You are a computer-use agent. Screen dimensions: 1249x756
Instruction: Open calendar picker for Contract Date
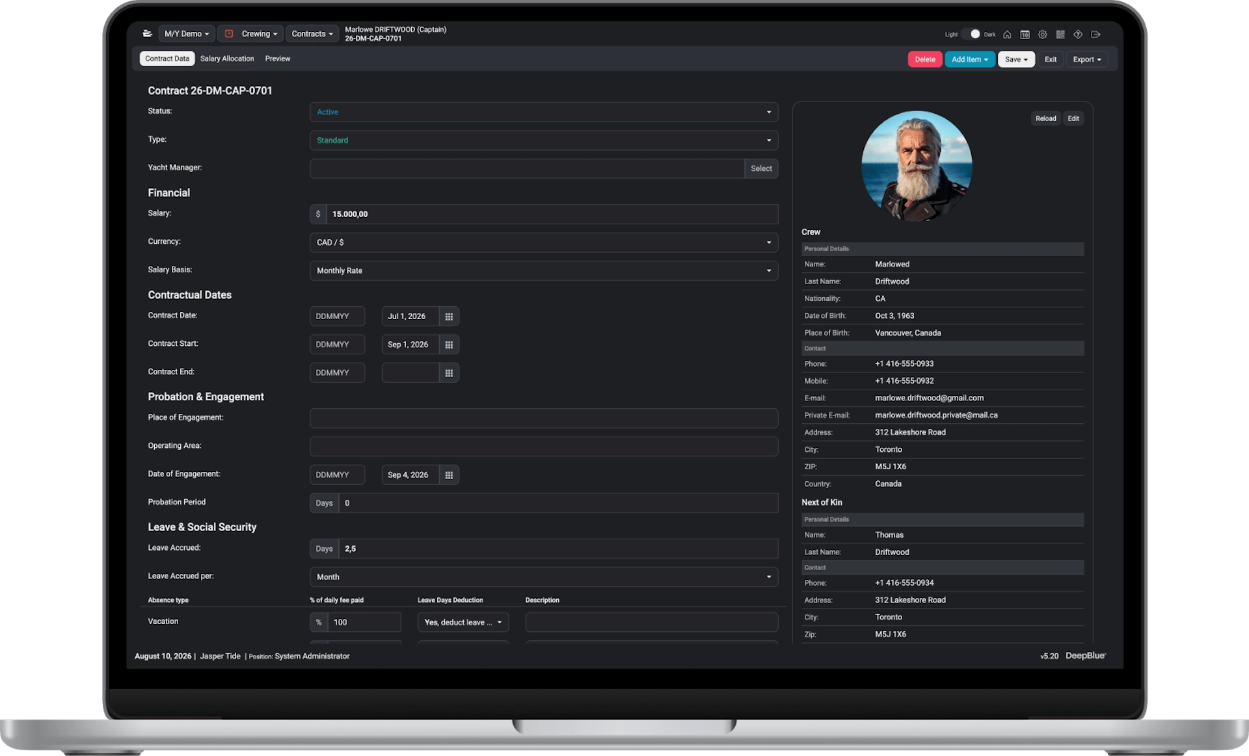click(449, 317)
